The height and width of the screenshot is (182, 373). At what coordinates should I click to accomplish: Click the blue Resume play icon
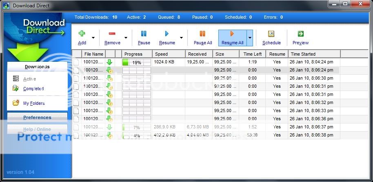(167, 34)
